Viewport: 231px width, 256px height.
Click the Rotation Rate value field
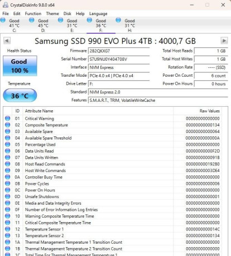tap(211, 67)
